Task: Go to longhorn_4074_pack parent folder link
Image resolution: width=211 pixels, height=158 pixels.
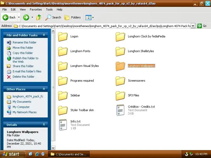Action: 28,96
